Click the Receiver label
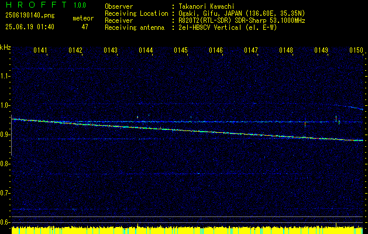The width and height of the screenshot is (368, 234). pos(119,20)
